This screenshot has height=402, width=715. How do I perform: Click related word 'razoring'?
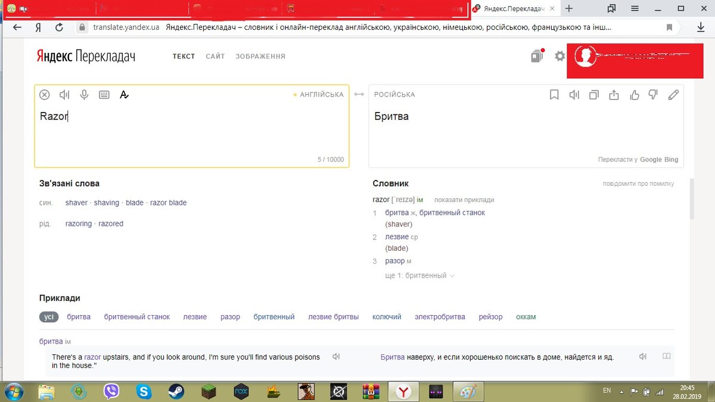(x=79, y=224)
